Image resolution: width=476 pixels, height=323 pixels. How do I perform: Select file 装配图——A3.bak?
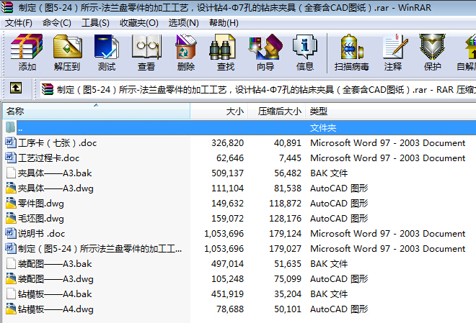click(x=55, y=264)
